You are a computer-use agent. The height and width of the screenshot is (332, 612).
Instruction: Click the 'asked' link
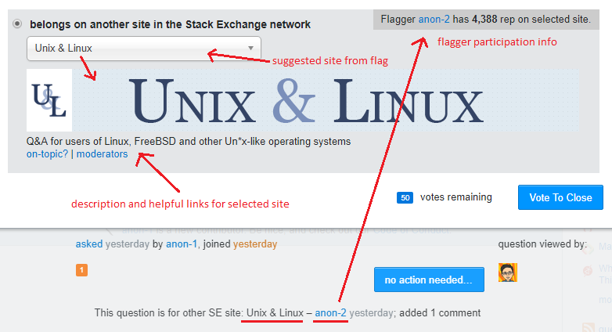coord(89,244)
